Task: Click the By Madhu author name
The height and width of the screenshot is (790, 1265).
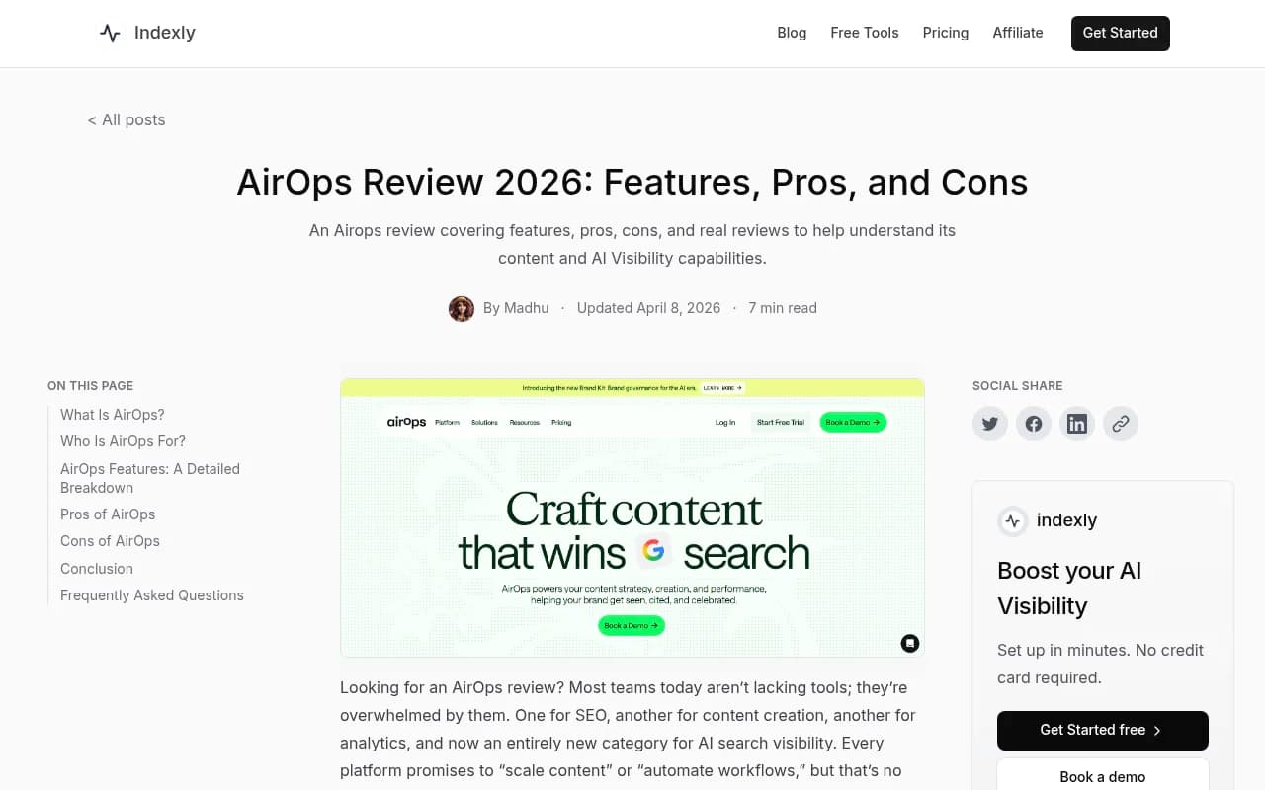Action: click(516, 308)
